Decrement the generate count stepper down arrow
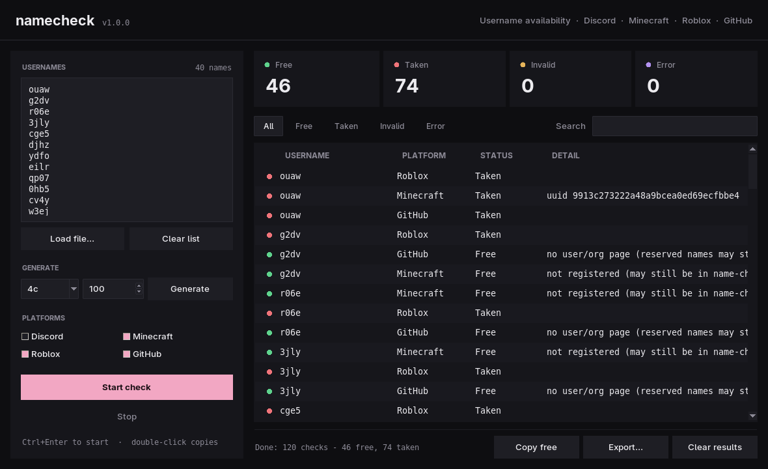Screen dimensions: 768x469 139,292
